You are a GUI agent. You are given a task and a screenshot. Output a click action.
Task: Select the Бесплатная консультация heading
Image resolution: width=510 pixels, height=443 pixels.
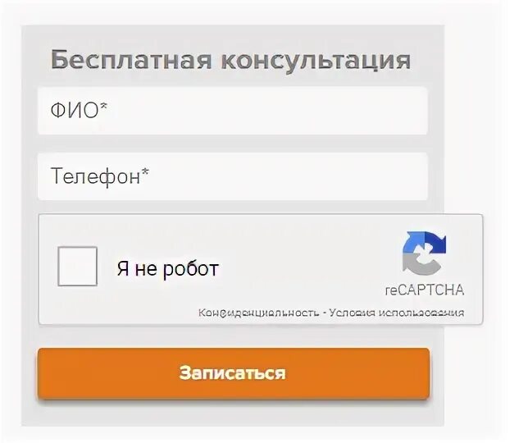point(230,61)
